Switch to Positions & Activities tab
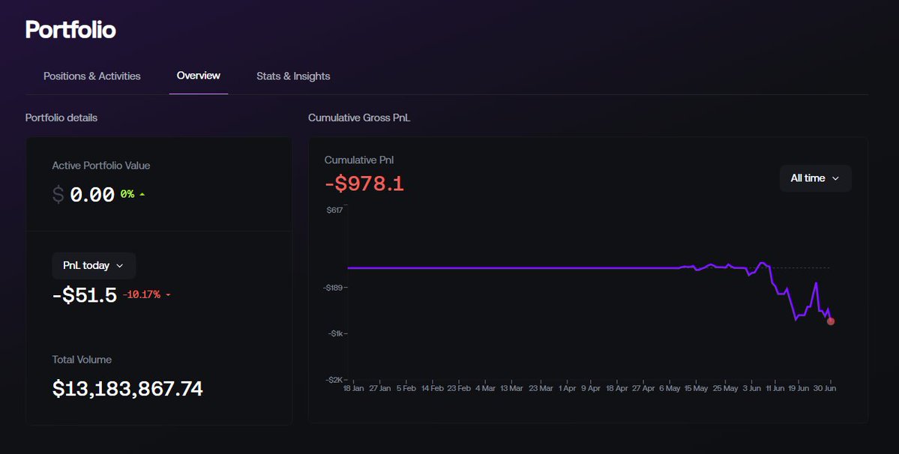 pos(91,76)
